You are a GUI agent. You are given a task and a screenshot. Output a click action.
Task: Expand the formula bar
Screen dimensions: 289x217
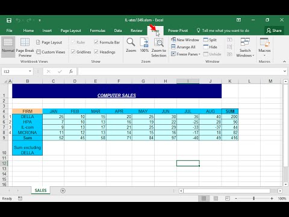(x=285, y=71)
